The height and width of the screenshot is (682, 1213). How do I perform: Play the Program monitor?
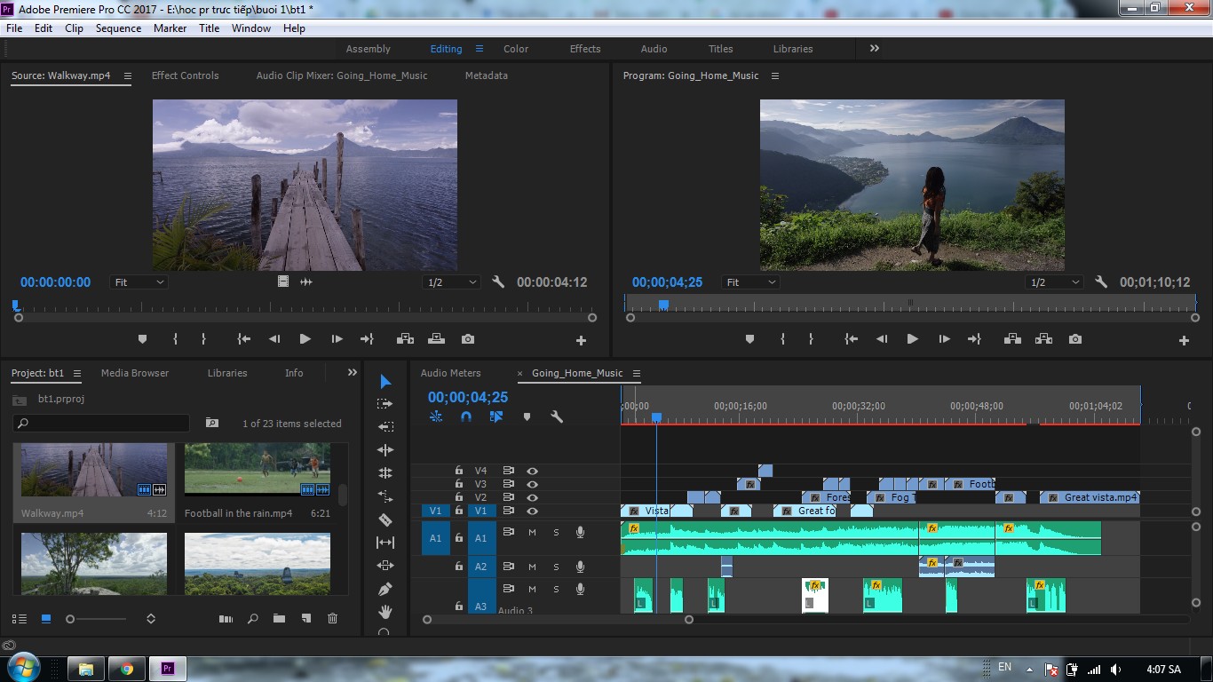click(x=912, y=339)
